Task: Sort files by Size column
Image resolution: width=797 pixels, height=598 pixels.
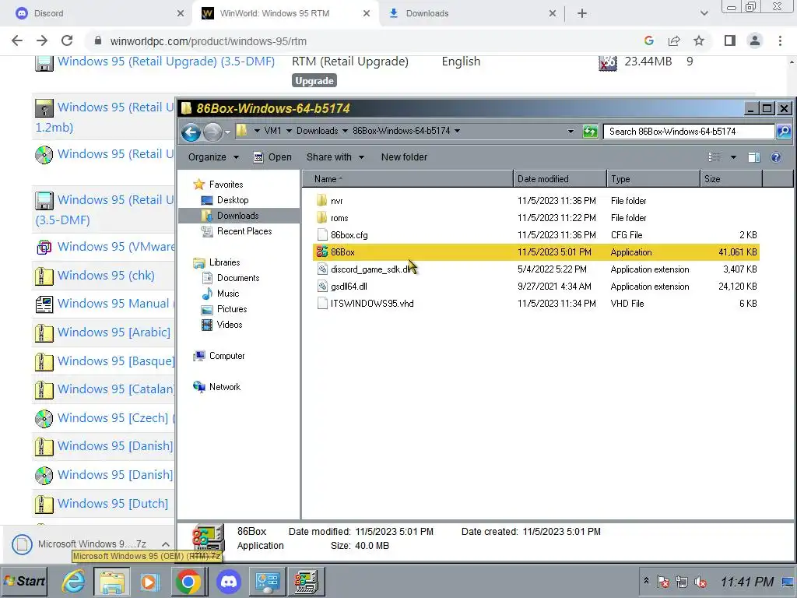Action: point(732,179)
